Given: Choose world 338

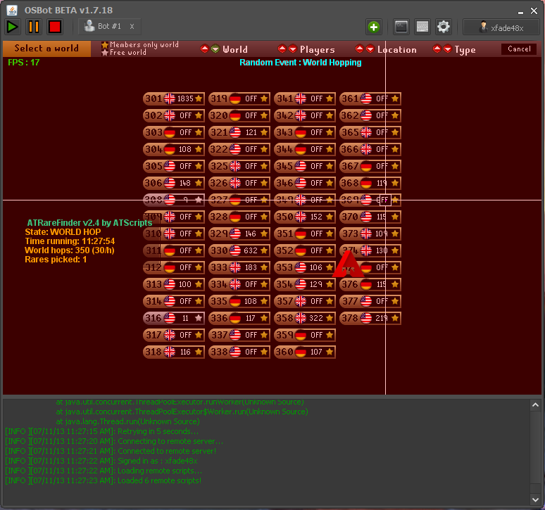Looking at the screenshot, I should click(239, 352).
